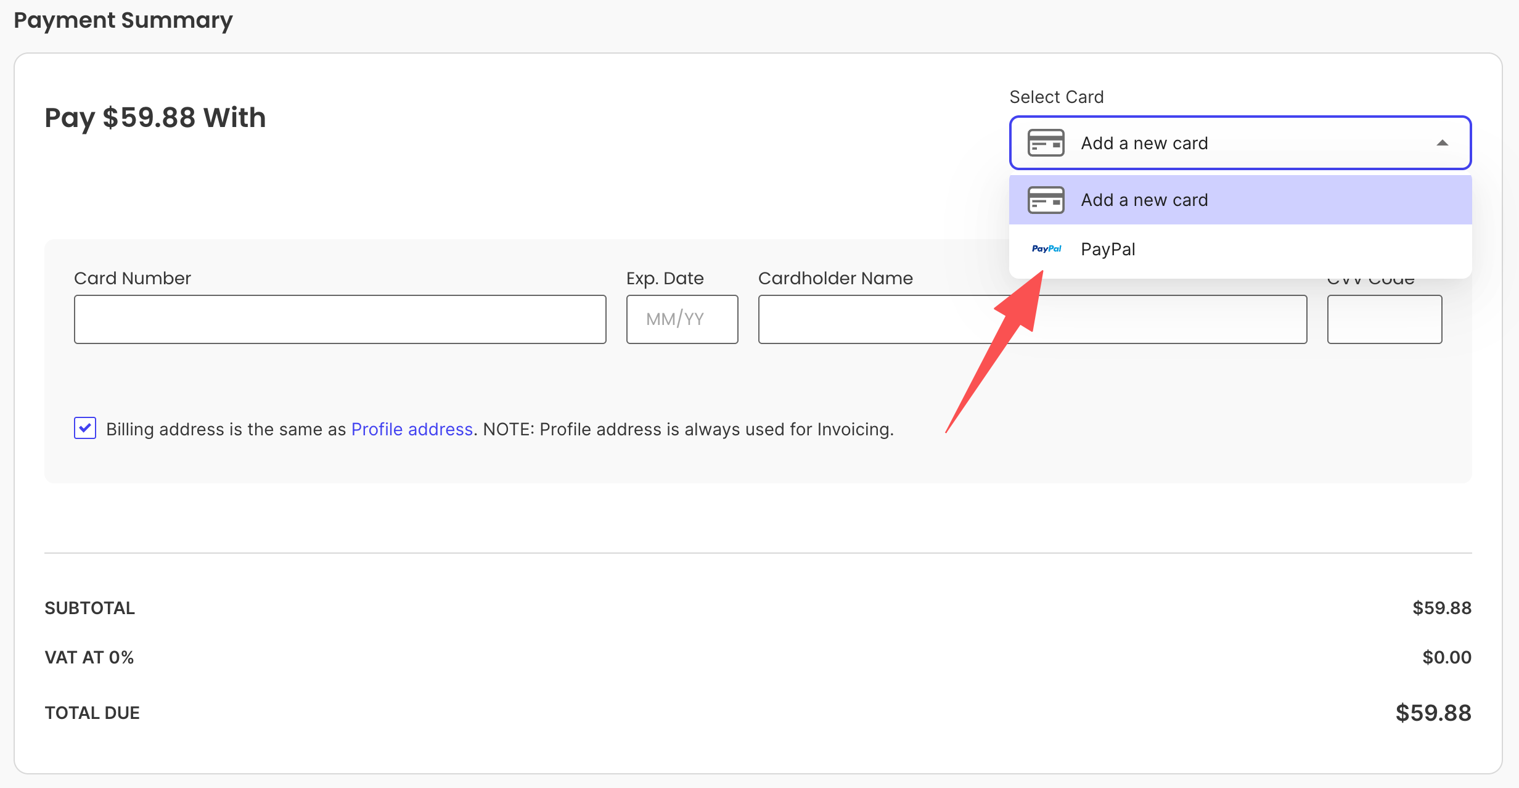Click the 'Exp. Date' label
The image size is (1519, 788).
click(x=665, y=278)
